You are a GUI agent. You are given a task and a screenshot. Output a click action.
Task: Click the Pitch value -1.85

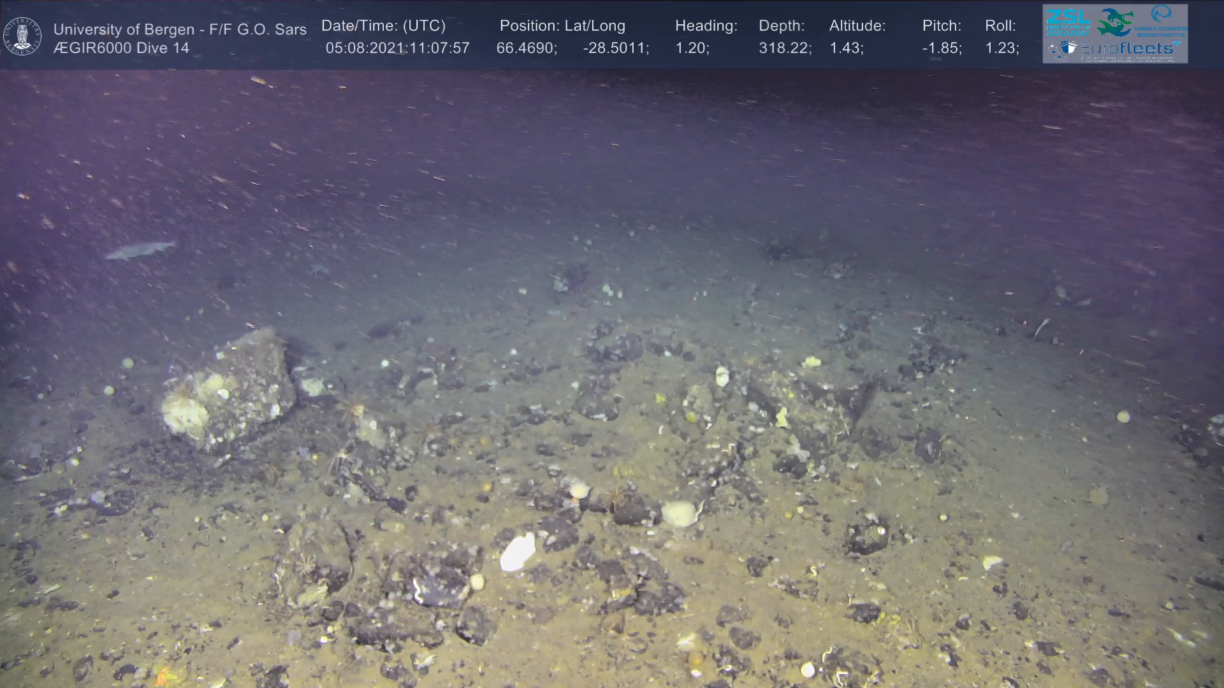pyautogui.click(x=942, y=48)
